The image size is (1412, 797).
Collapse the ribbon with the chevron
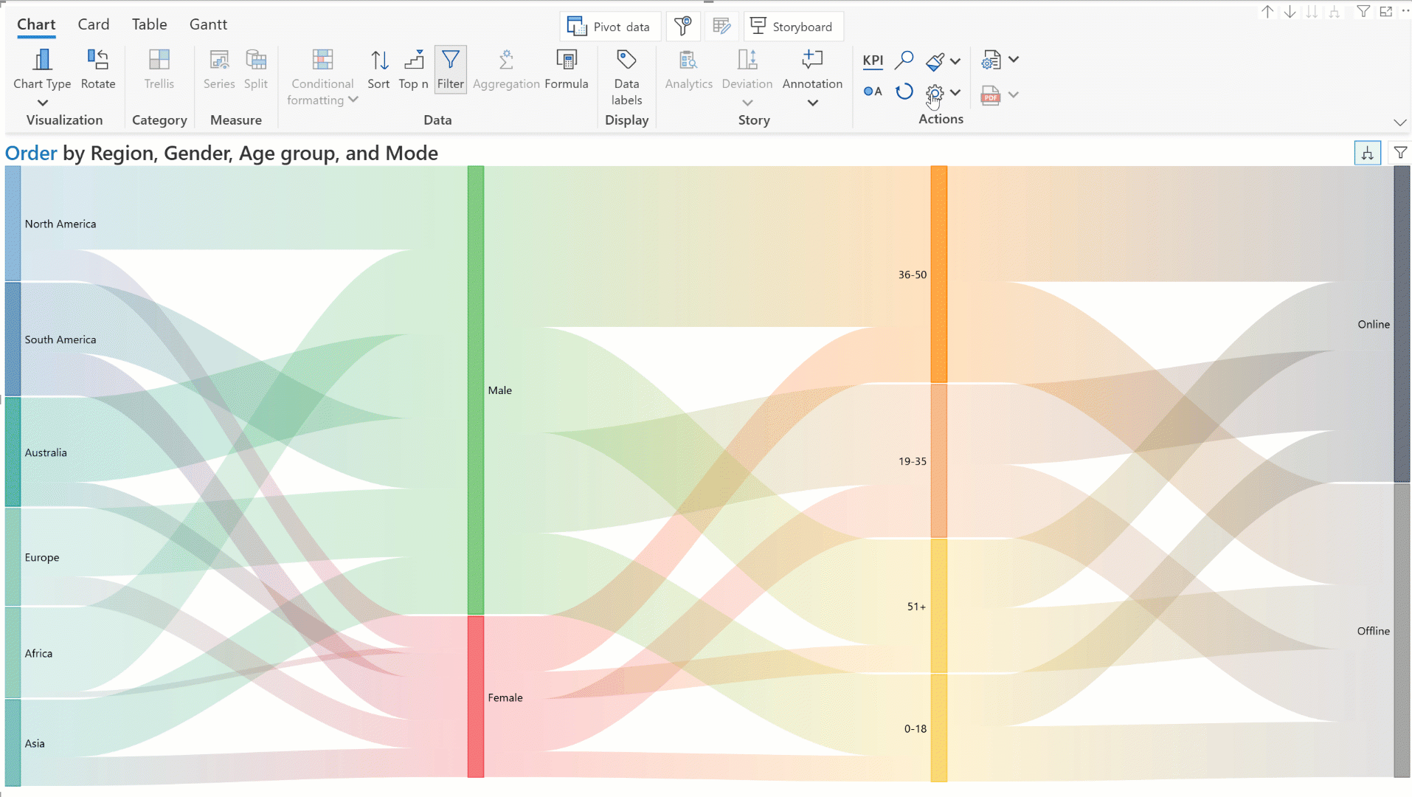click(1399, 123)
